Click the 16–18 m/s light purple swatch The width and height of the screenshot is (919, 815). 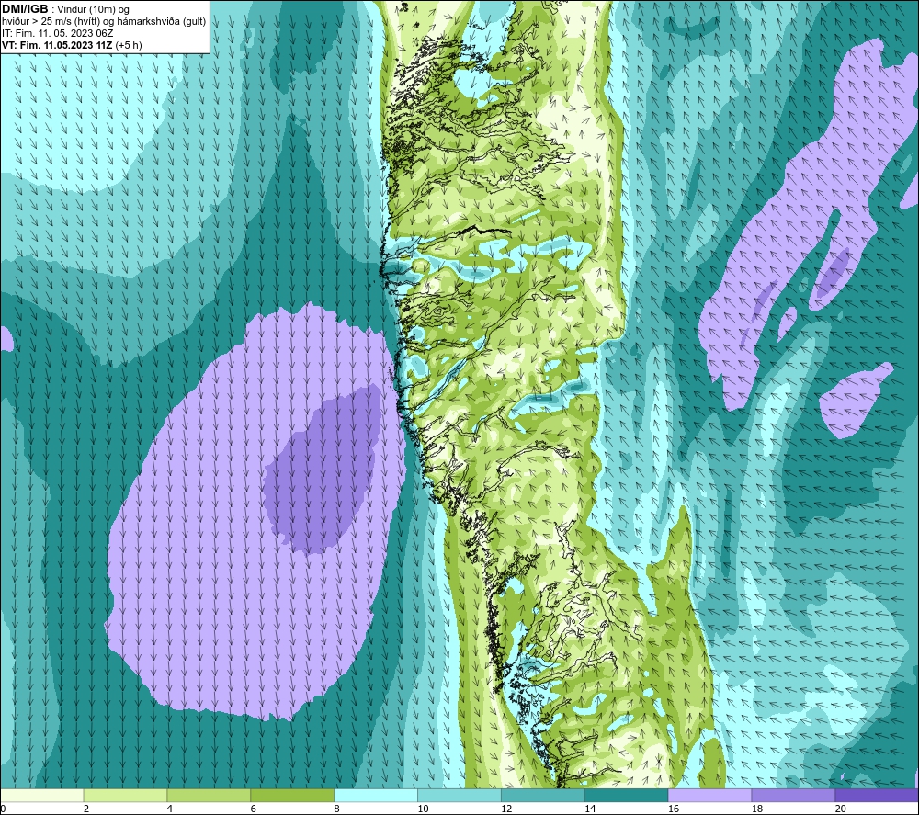coord(709,795)
